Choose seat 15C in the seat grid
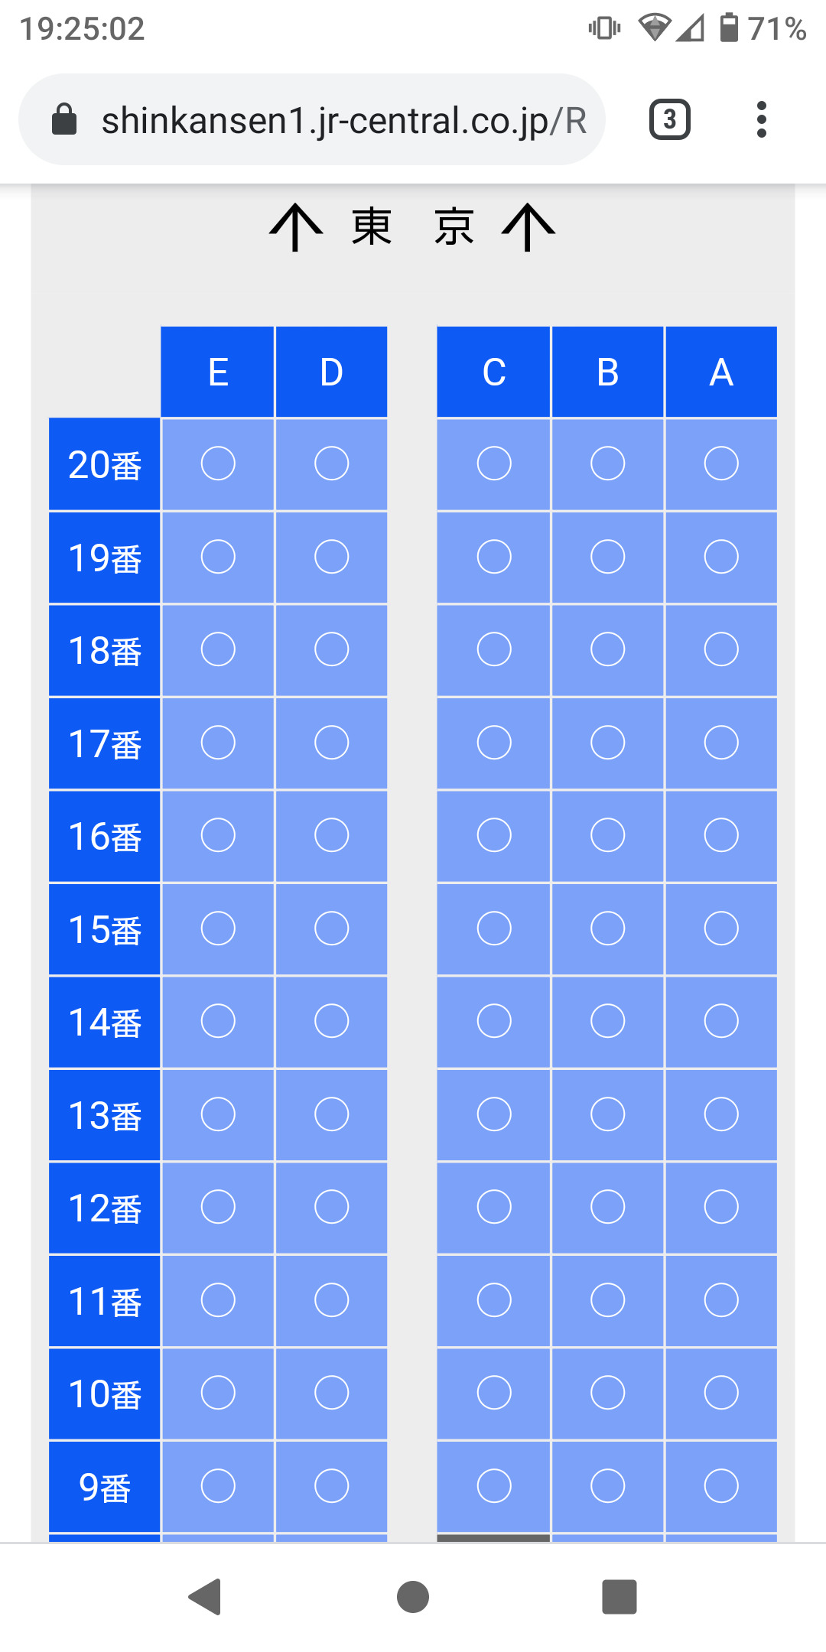Screen dimensions: 826x1652 (494, 928)
